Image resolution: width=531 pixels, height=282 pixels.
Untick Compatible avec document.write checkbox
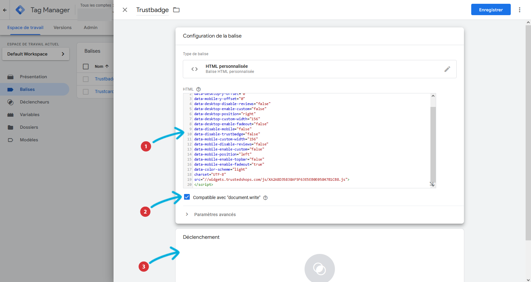click(187, 197)
